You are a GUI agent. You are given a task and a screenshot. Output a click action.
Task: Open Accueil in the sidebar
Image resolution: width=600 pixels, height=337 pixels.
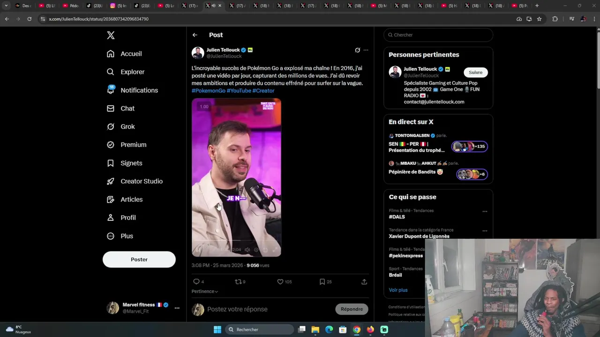tap(124, 54)
